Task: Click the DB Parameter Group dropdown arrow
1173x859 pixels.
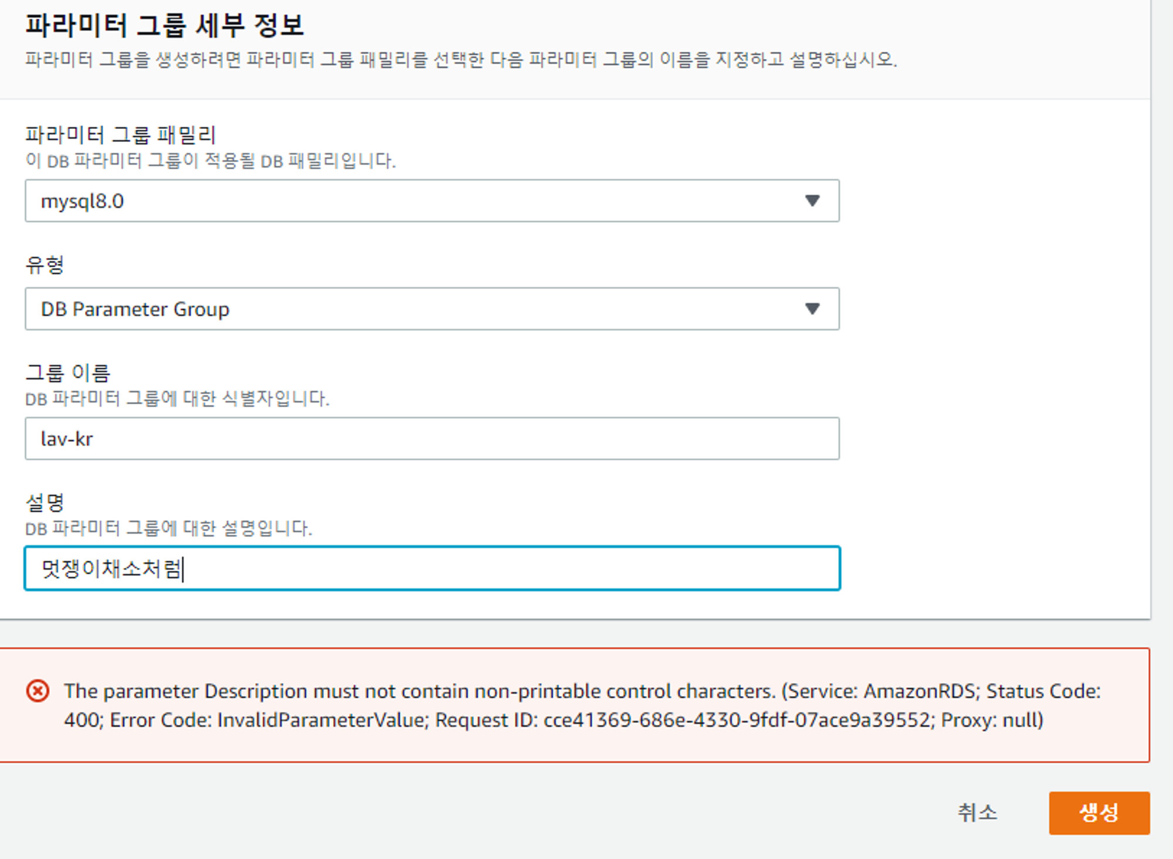Action: 812,309
